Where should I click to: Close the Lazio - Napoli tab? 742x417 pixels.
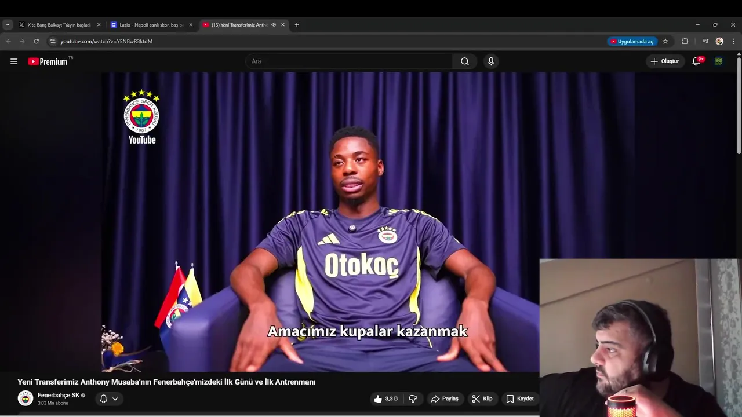pyautogui.click(x=191, y=25)
